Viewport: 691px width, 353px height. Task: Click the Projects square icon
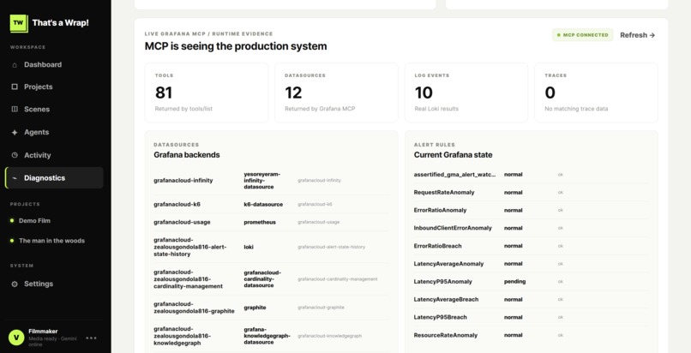pos(15,87)
